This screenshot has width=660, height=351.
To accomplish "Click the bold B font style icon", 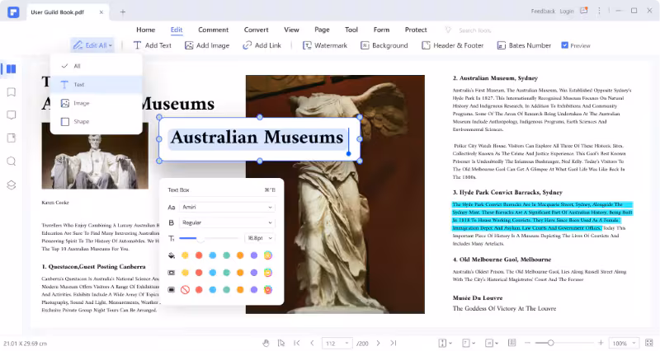I will 172,222.
